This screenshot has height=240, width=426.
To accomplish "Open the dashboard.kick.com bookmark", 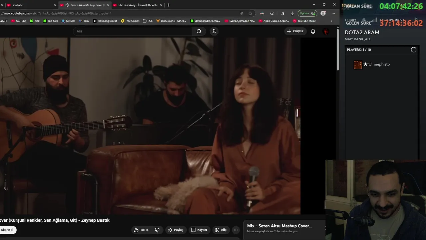I will [205, 21].
